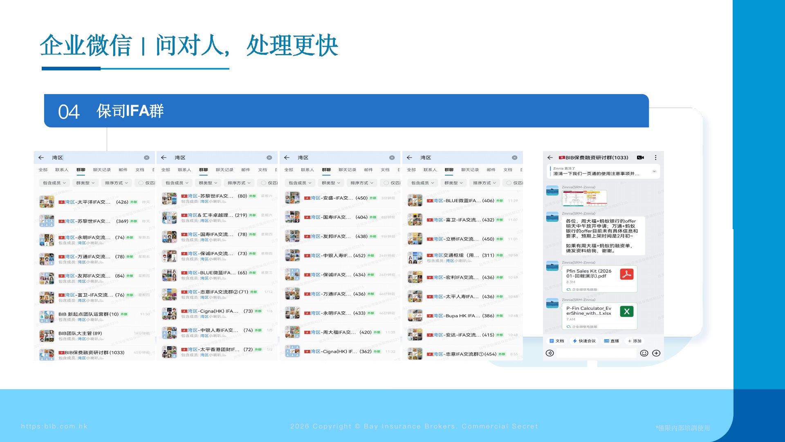Select the 聊天记录 tab in the third panel
This screenshot has height=442, width=785.
[348, 170]
